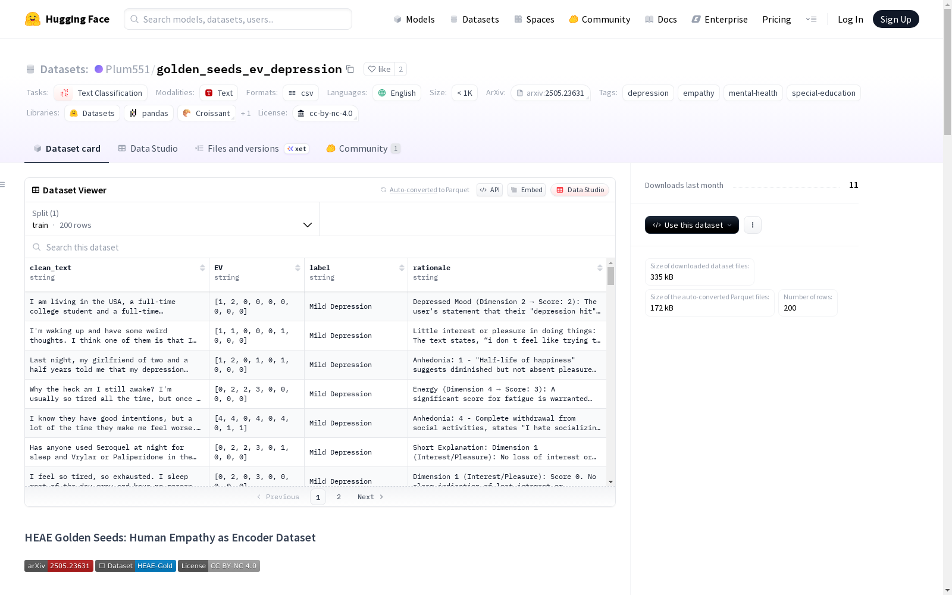952x595 pixels.
Task: Open the Use this dataset dropdown
Action: tap(692, 225)
